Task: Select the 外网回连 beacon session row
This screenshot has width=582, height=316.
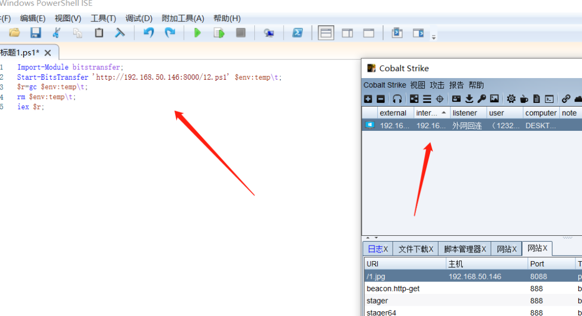Action: pos(472,125)
